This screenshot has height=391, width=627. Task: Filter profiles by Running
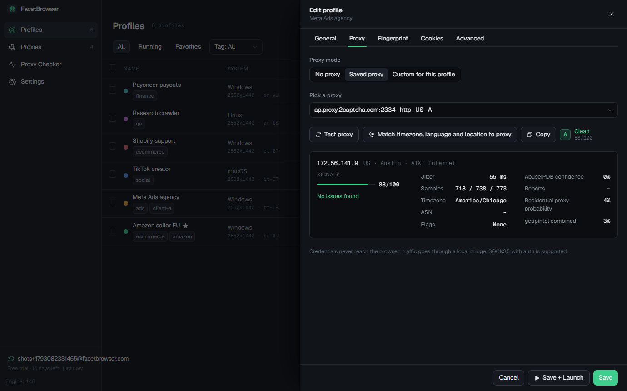click(150, 47)
